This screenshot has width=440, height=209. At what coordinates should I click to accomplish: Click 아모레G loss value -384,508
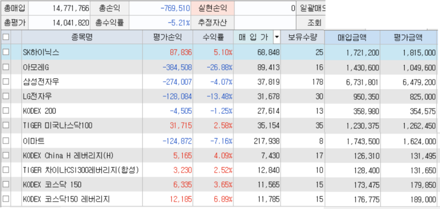(x=178, y=67)
